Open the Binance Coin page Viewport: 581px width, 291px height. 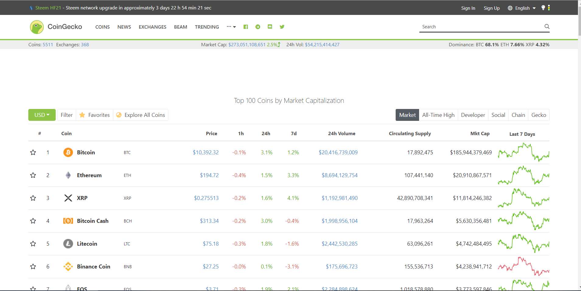pyautogui.click(x=93, y=267)
